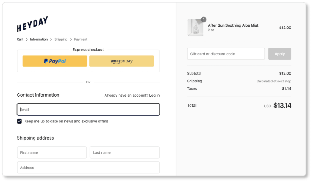Click the quantity badge on the product image

[x=204, y=19]
